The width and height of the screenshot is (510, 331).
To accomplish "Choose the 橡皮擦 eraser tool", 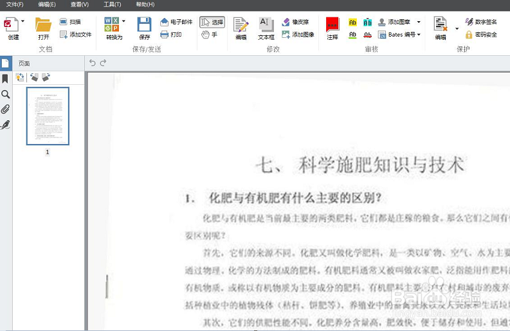I will point(295,22).
